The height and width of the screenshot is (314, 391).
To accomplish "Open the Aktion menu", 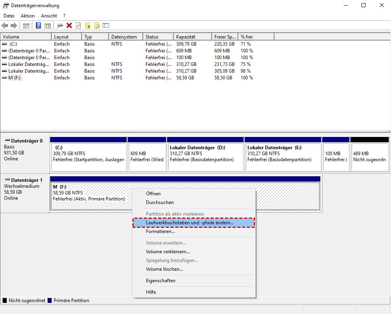I will 27,16.
